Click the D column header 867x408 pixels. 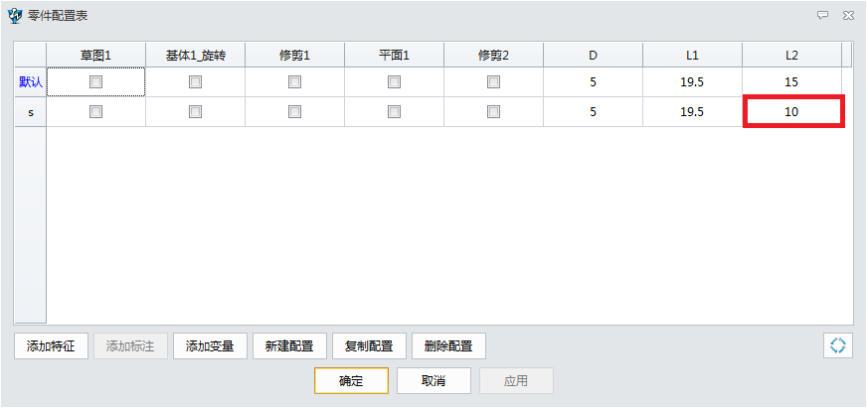593,56
